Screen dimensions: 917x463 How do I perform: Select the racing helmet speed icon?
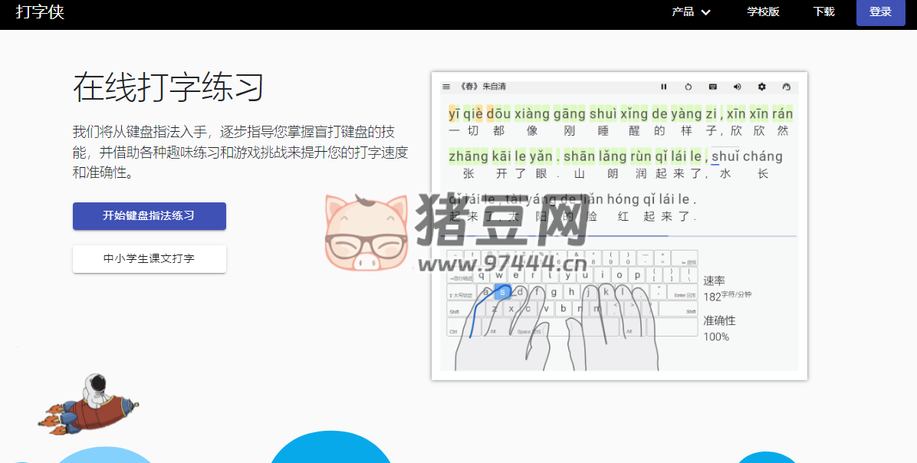786,87
